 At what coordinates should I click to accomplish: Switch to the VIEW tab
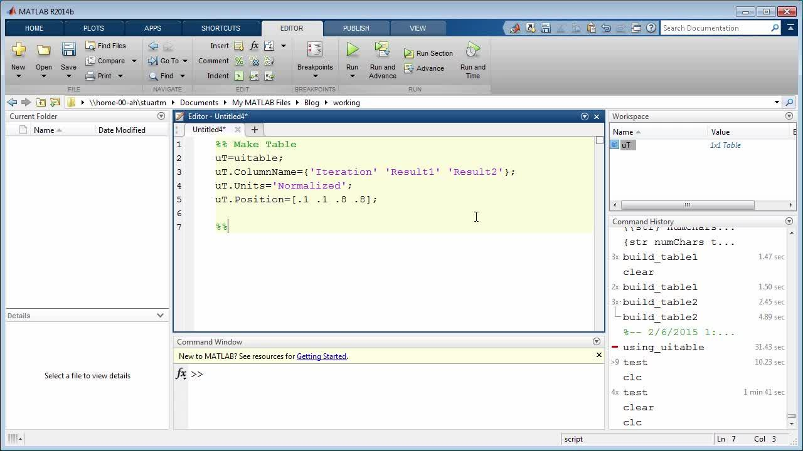click(417, 28)
